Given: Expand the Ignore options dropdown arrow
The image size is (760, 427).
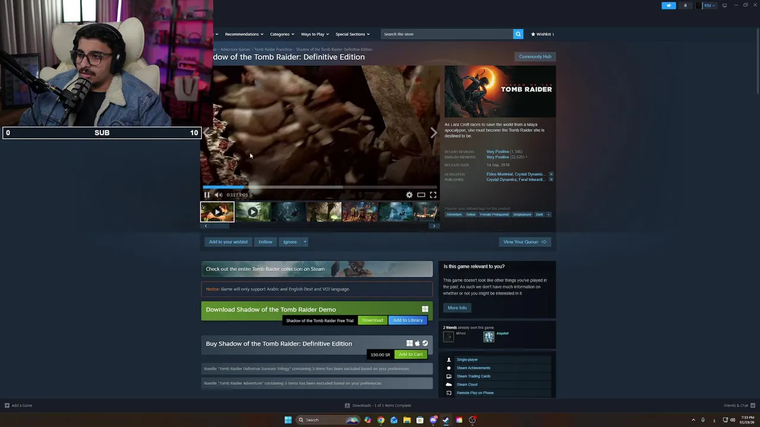Looking at the screenshot, I should (x=305, y=241).
